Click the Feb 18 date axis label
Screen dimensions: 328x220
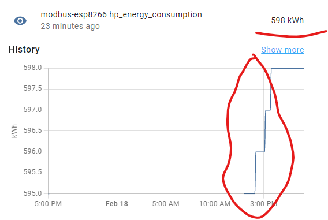coord(117,203)
